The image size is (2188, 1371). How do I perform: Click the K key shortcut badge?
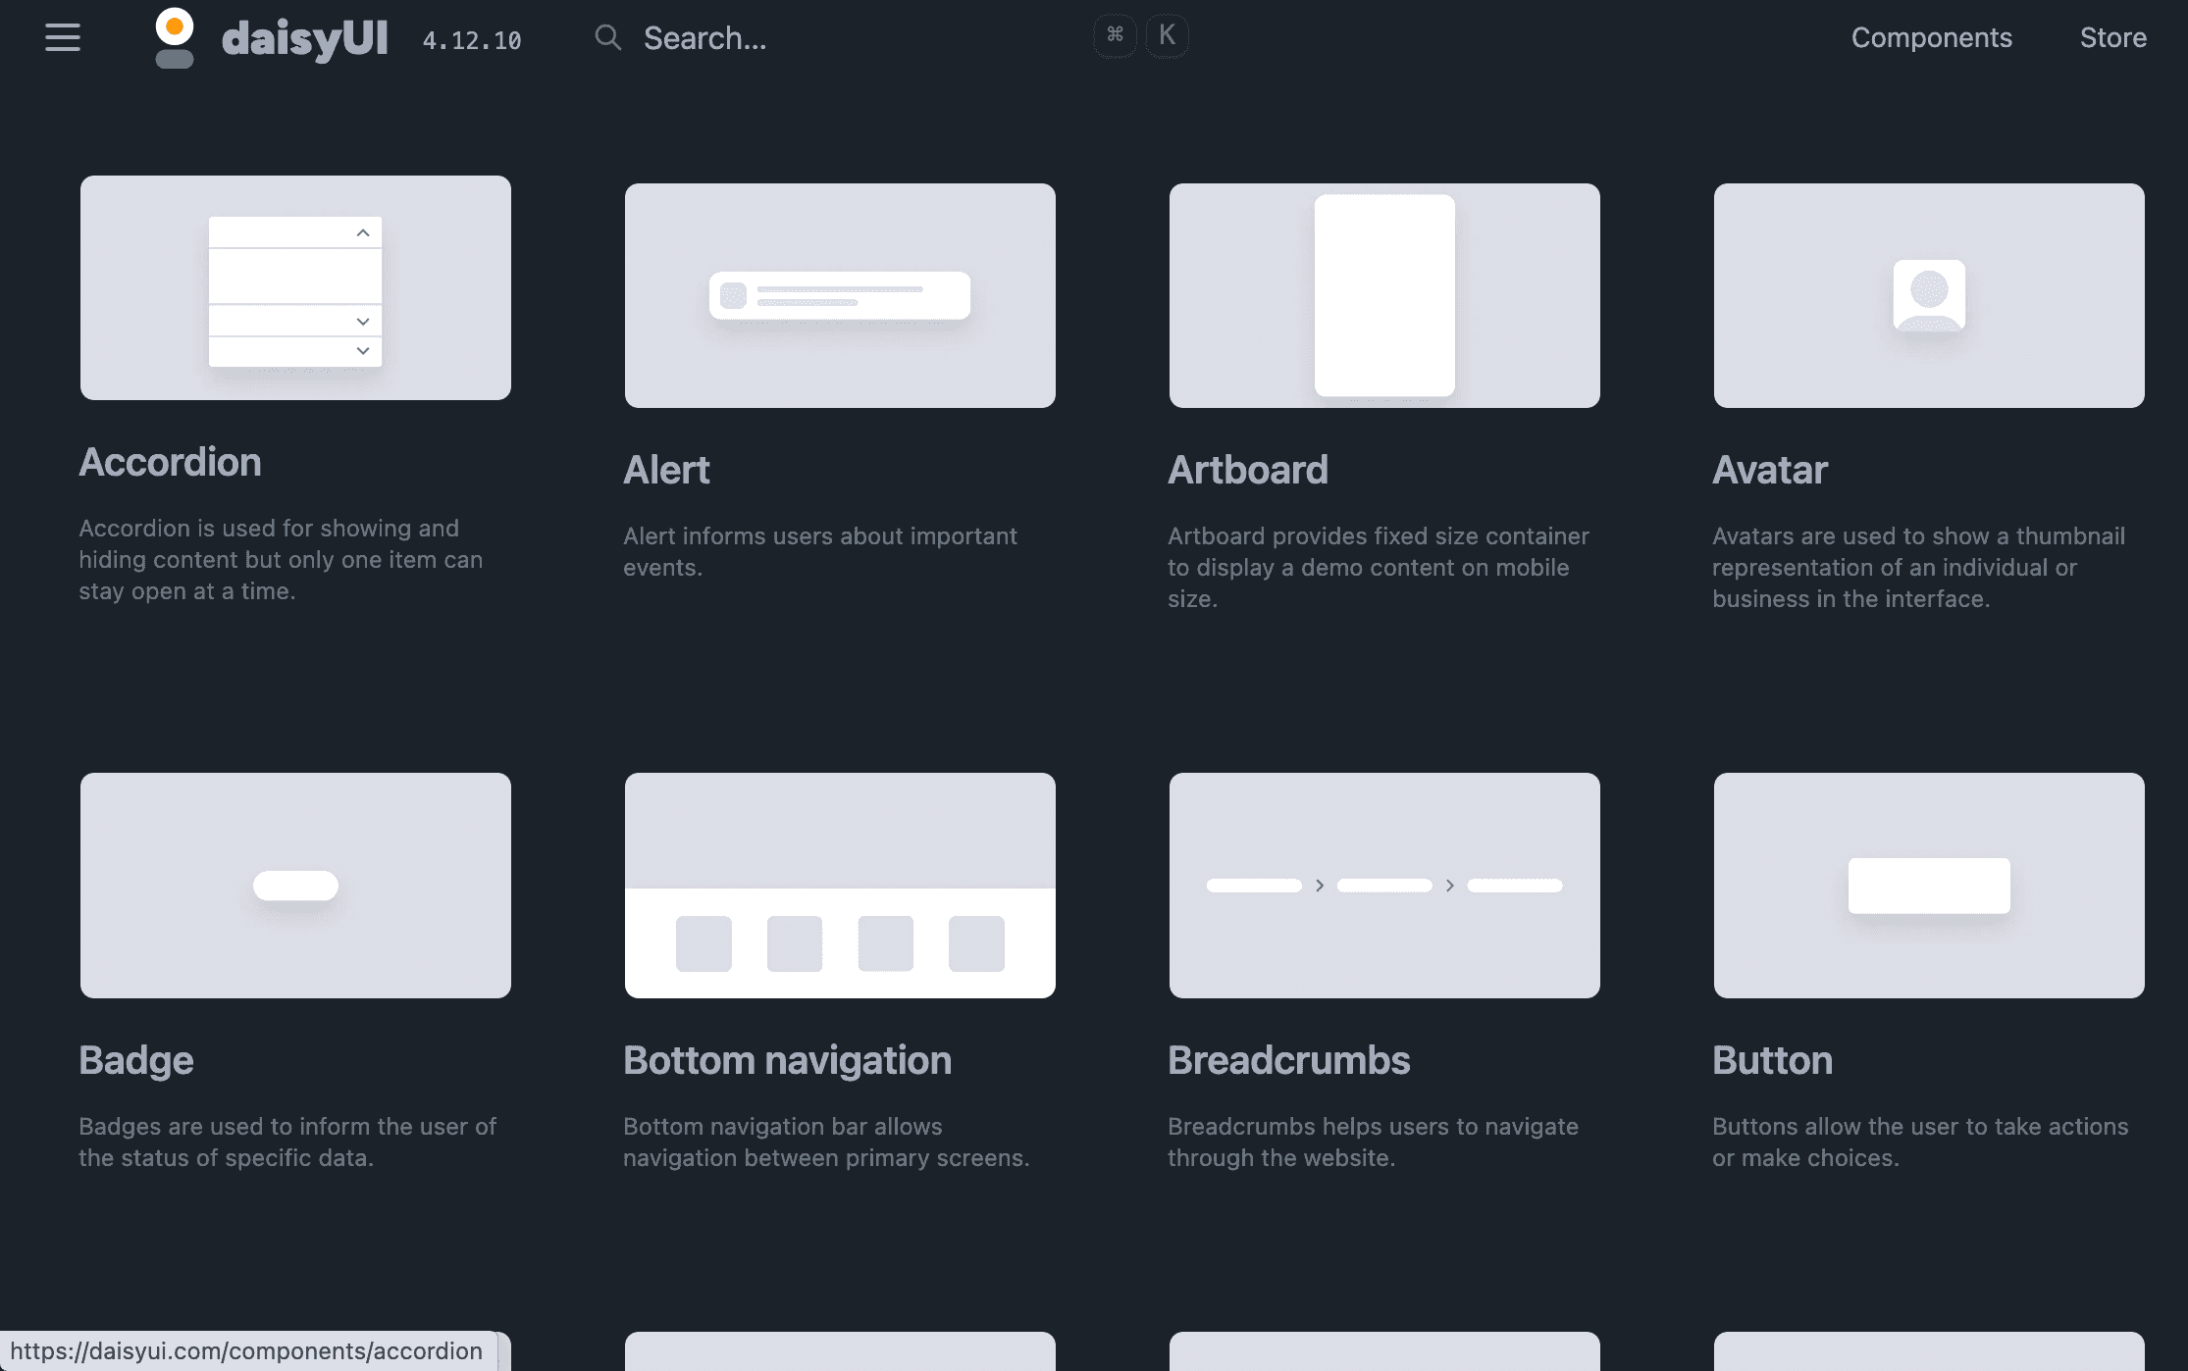point(1167,36)
